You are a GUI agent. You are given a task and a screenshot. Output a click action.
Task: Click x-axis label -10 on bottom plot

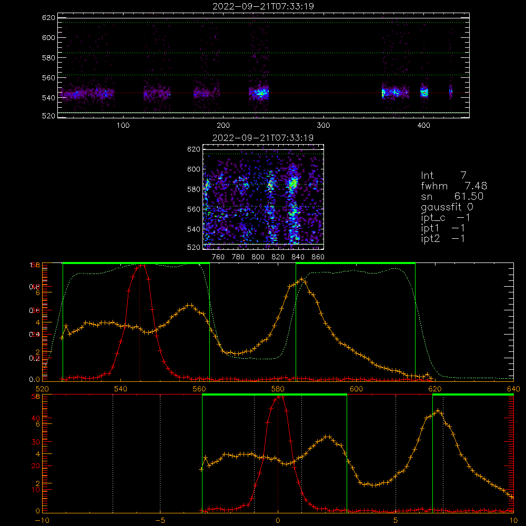[x=42, y=521]
